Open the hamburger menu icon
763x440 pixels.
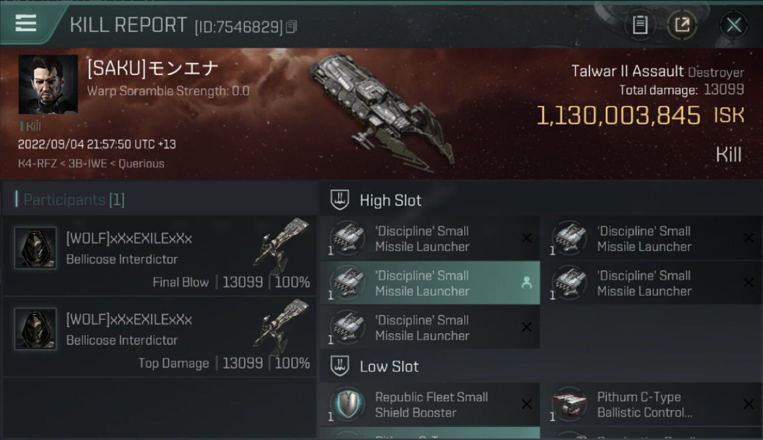[26, 23]
